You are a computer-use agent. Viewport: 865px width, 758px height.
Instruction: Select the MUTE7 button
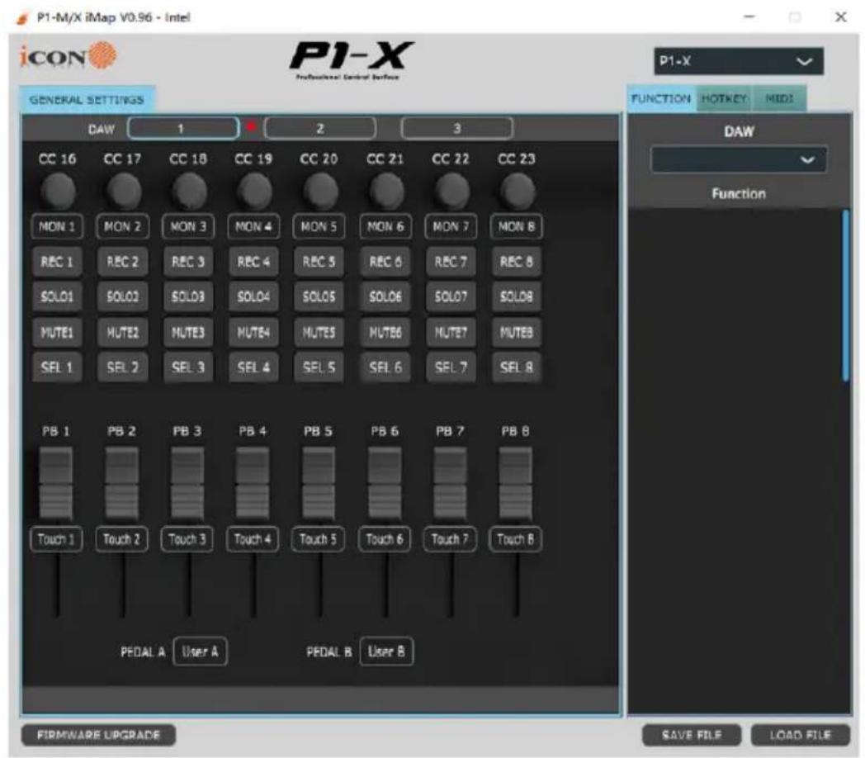[451, 332]
